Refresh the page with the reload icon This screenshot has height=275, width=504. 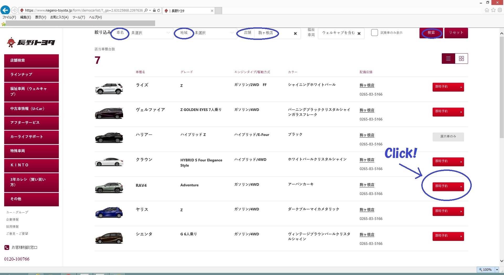click(159, 10)
